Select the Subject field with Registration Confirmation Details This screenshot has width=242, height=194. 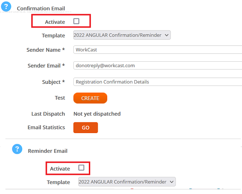(158, 82)
